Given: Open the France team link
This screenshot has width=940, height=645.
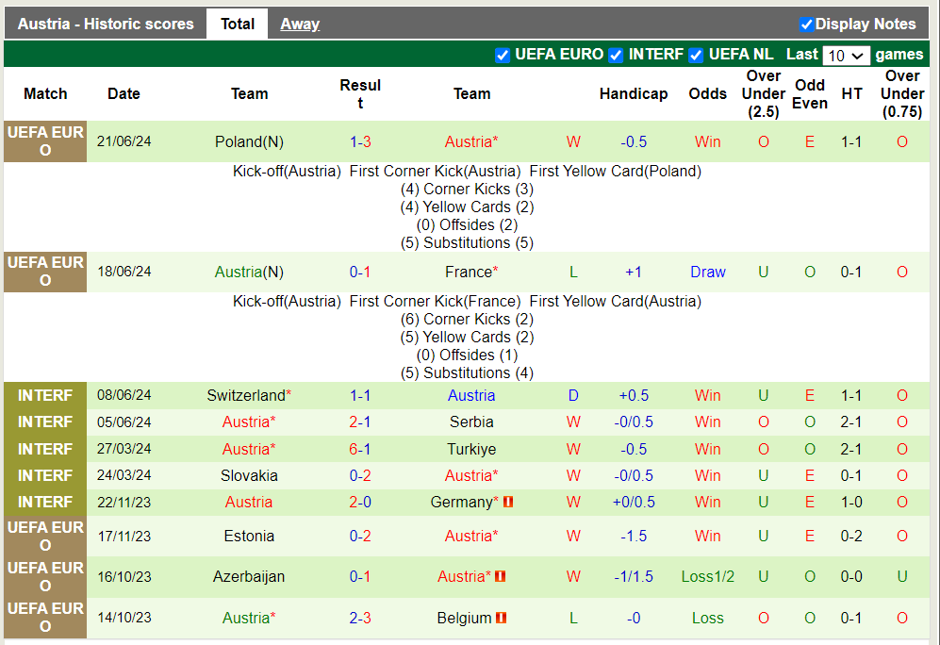Looking at the screenshot, I should 469,273.
